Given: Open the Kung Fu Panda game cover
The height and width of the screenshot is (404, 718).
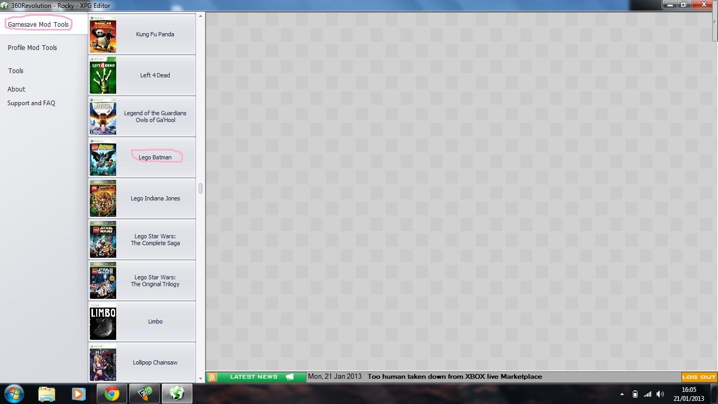Looking at the screenshot, I should pos(102,34).
